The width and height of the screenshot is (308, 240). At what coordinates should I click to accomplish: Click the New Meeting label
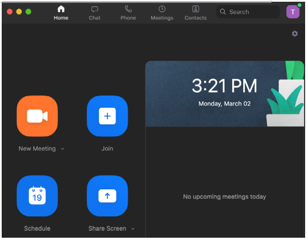click(x=37, y=148)
